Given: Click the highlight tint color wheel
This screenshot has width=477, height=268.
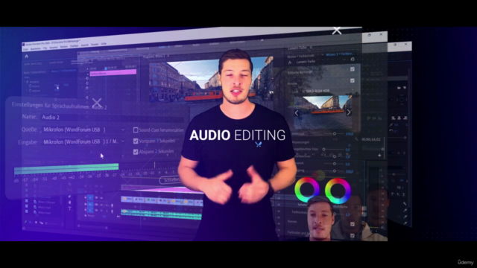Looking at the screenshot, I should (338, 191).
